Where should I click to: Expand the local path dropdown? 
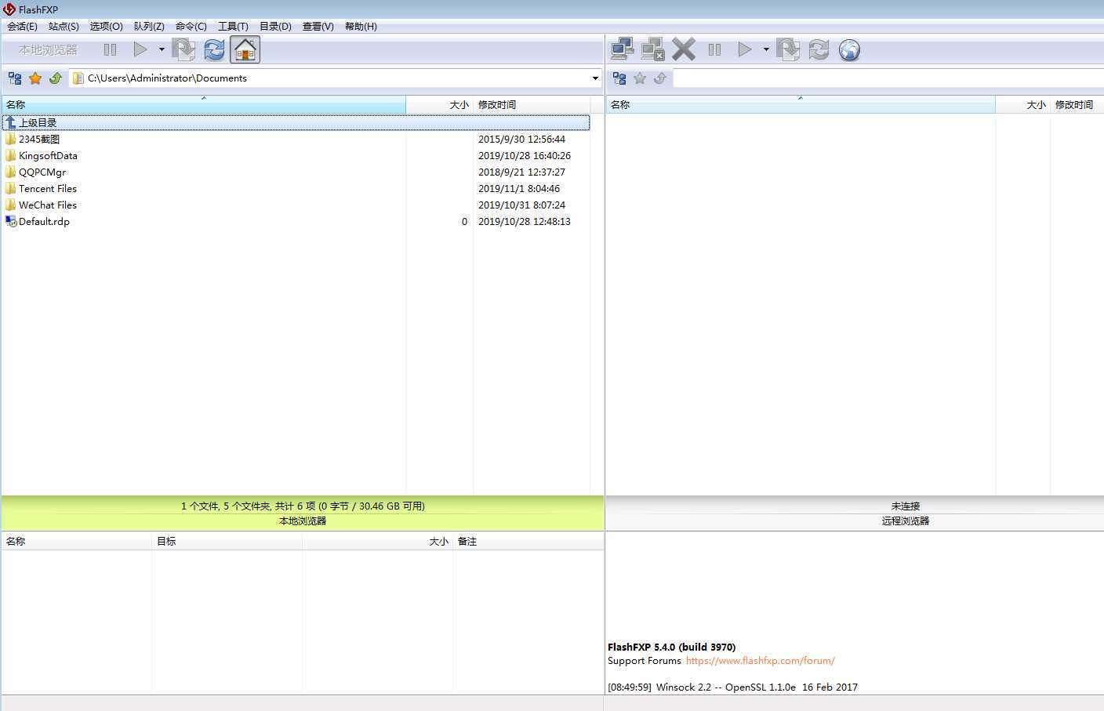595,78
